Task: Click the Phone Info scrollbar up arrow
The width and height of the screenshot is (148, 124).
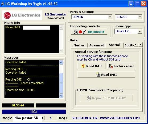Action: pos(61,27)
